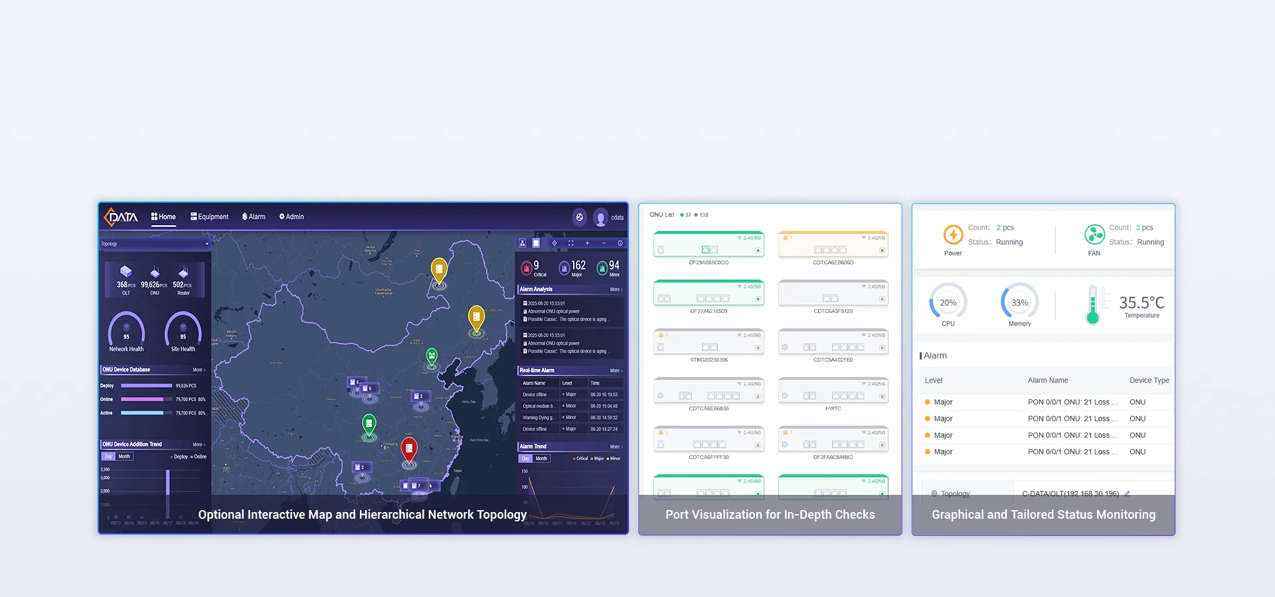
Task: Click the map locate/center icon
Action: pos(554,243)
